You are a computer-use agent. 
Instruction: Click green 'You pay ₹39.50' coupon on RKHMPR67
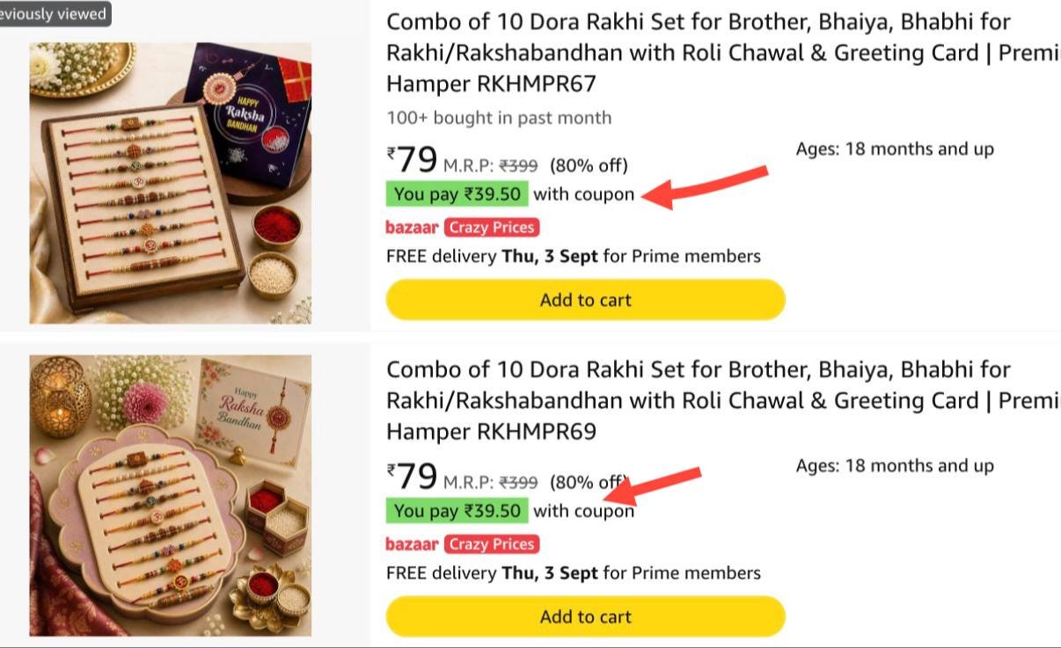click(457, 194)
